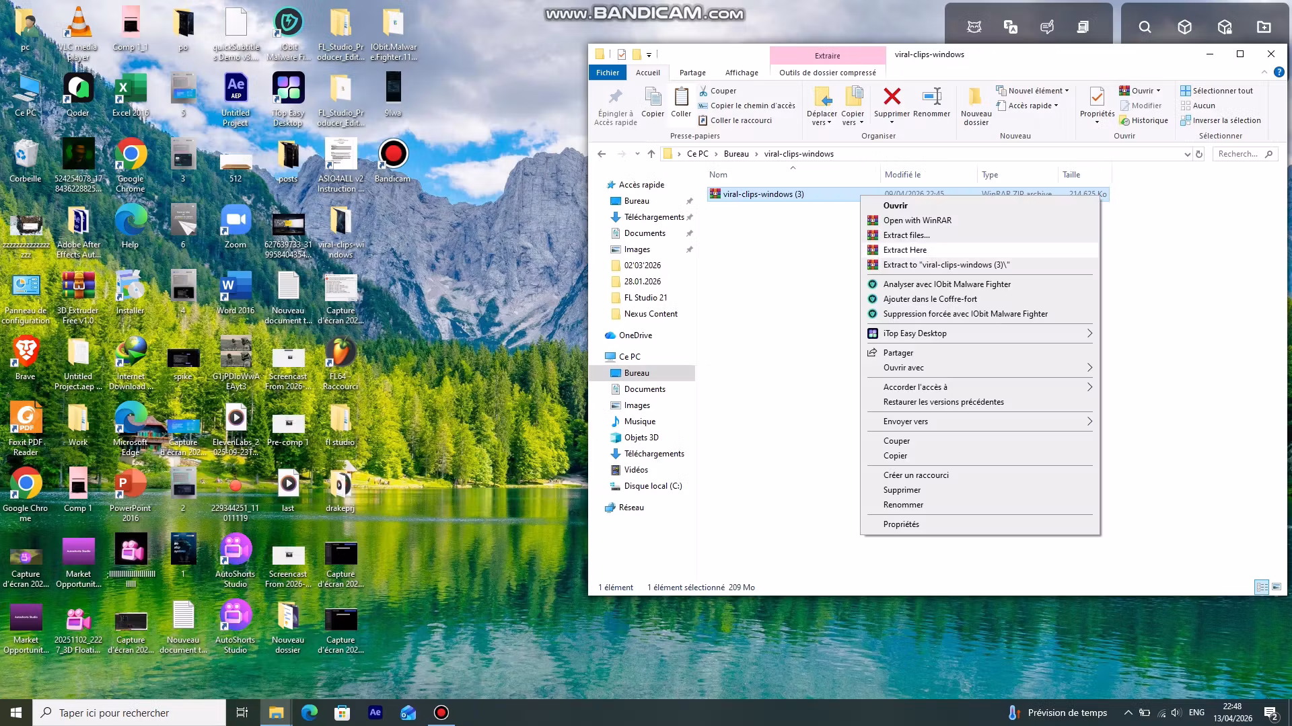
Task: Collapse the ribbon with the chevron
Action: (1264, 72)
